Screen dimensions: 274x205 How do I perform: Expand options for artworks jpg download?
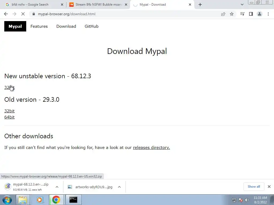pyautogui.click(x=119, y=187)
